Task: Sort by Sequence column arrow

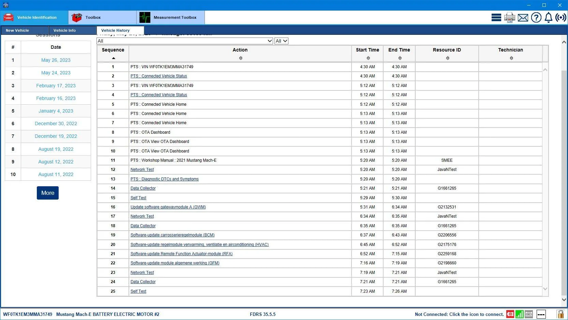Action: point(113,58)
